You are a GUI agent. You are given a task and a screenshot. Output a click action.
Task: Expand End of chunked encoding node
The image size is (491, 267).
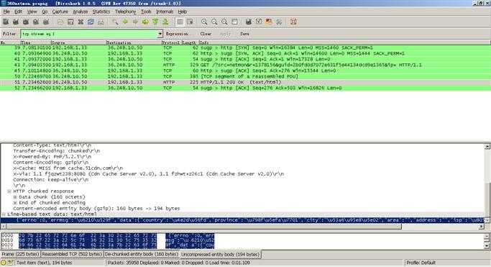(x=15, y=203)
